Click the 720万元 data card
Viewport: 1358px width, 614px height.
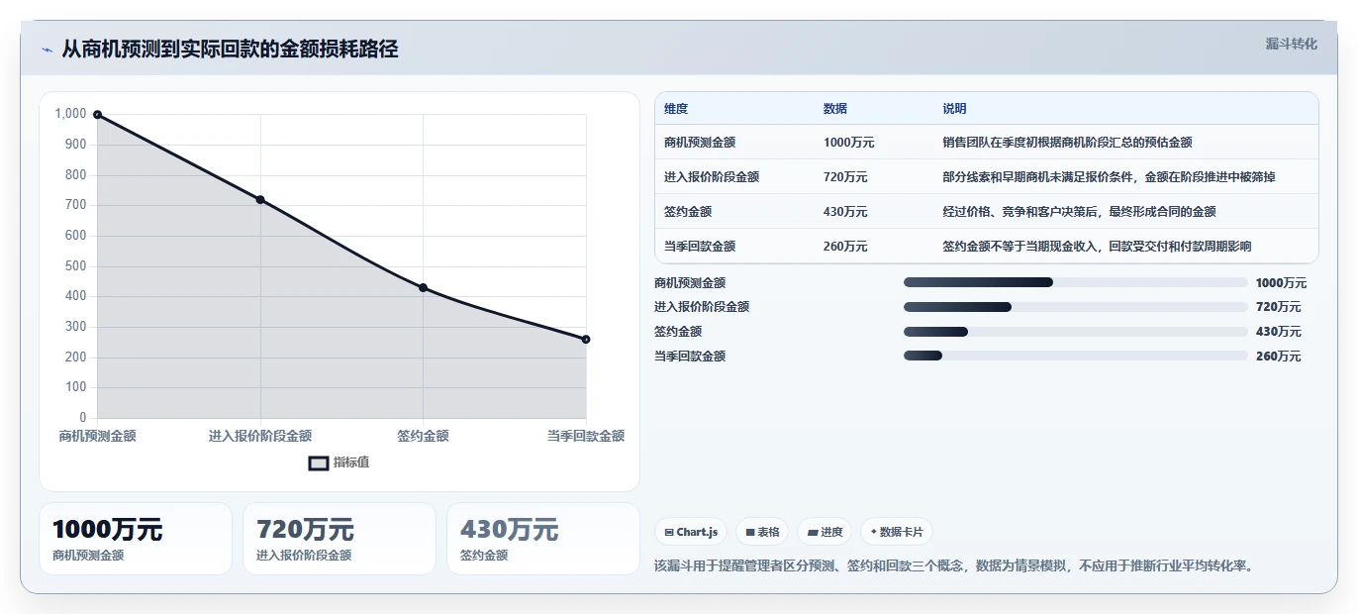(x=339, y=539)
